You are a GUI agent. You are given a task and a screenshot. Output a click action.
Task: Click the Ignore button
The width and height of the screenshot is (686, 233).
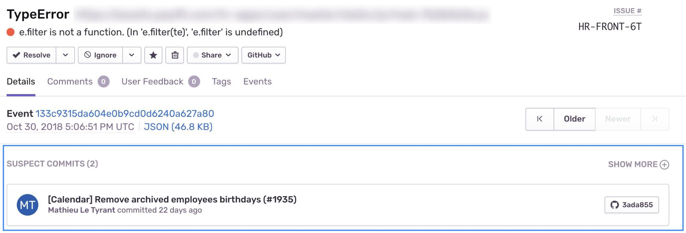(100, 55)
